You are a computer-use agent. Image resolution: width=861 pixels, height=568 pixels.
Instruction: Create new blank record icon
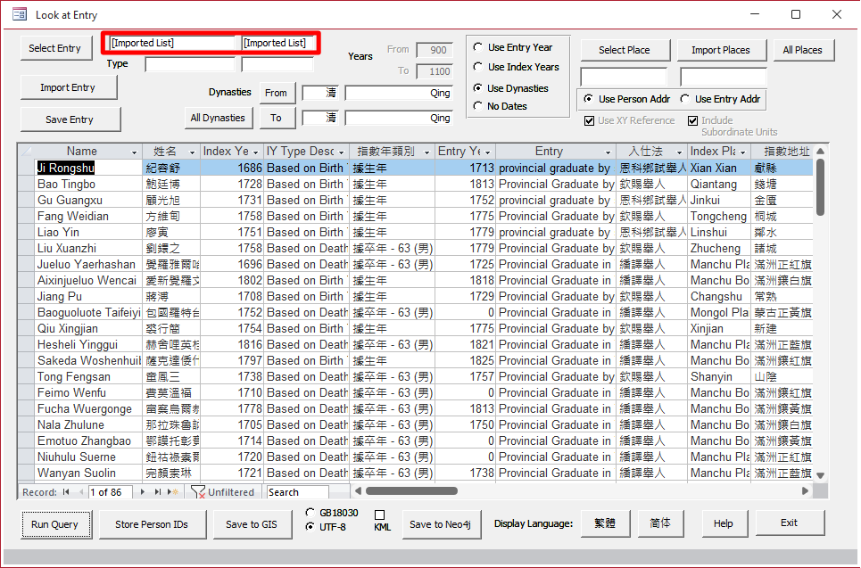pyautogui.click(x=173, y=492)
